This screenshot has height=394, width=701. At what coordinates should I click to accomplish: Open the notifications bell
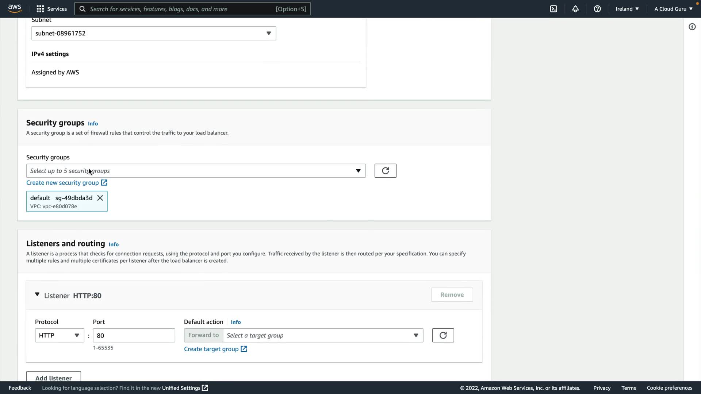(x=575, y=9)
